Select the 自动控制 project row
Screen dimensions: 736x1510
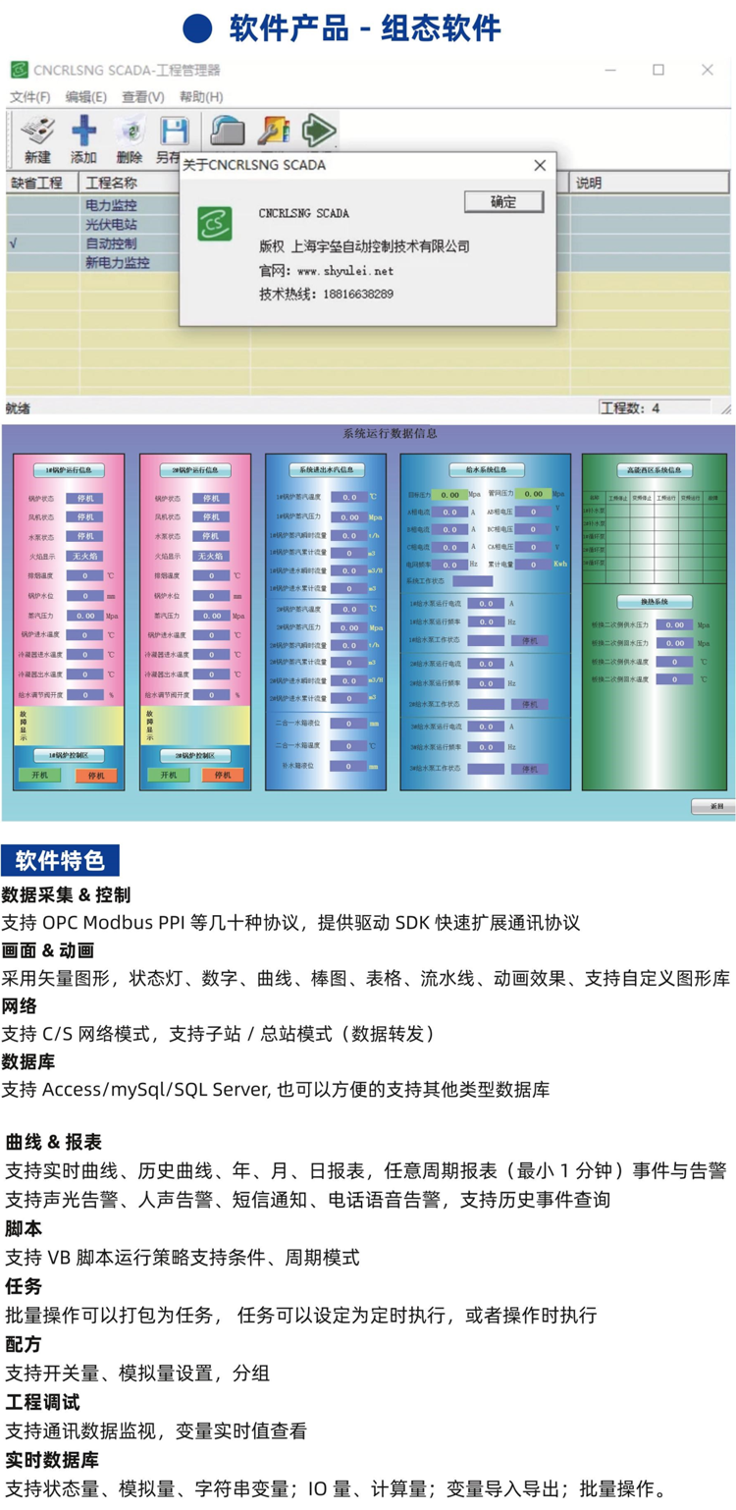coord(110,243)
